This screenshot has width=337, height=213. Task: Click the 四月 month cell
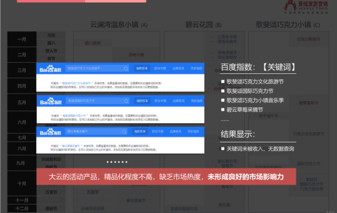[22, 86]
